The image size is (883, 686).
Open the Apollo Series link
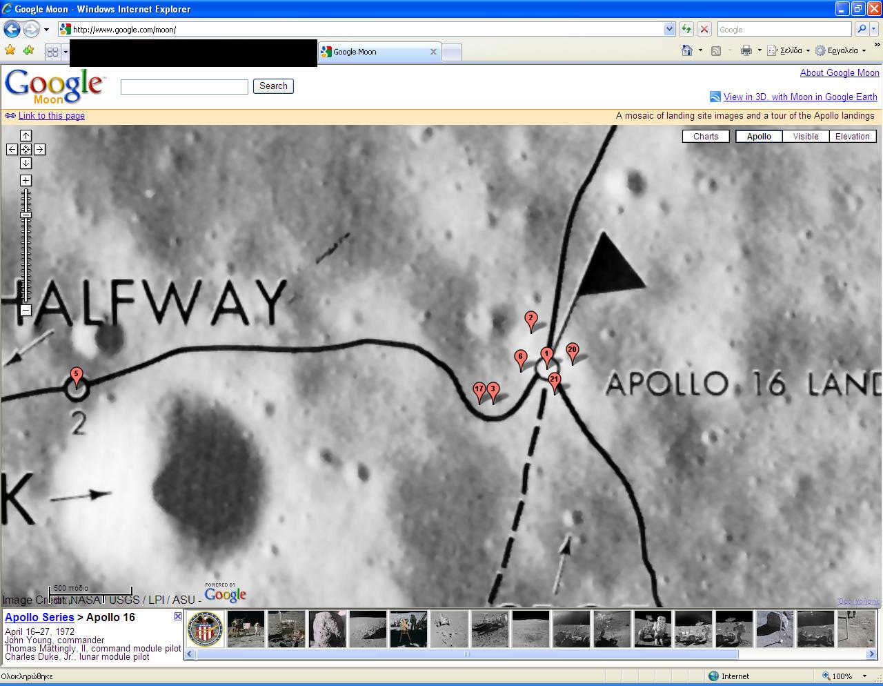pyautogui.click(x=39, y=617)
